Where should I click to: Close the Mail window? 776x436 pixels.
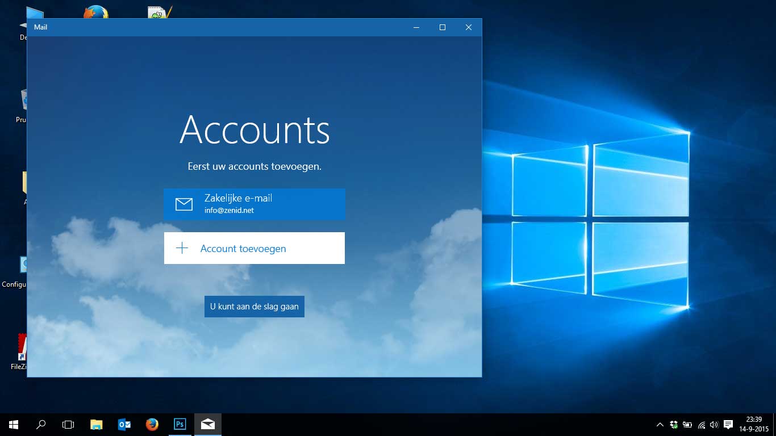pos(469,27)
